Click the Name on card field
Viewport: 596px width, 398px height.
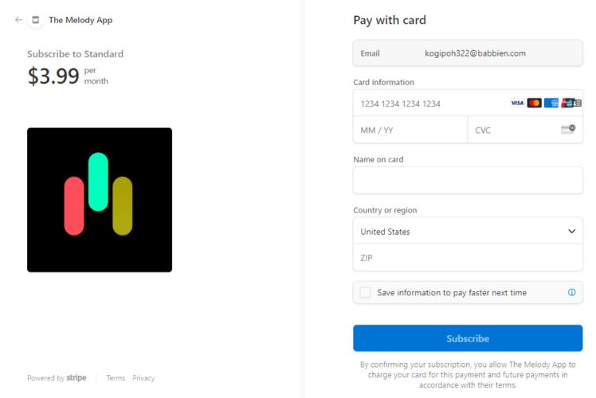pyautogui.click(x=468, y=181)
